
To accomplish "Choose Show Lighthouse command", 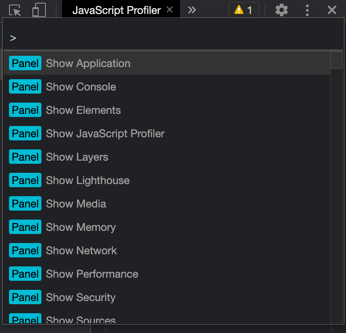I will click(x=167, y=180).
